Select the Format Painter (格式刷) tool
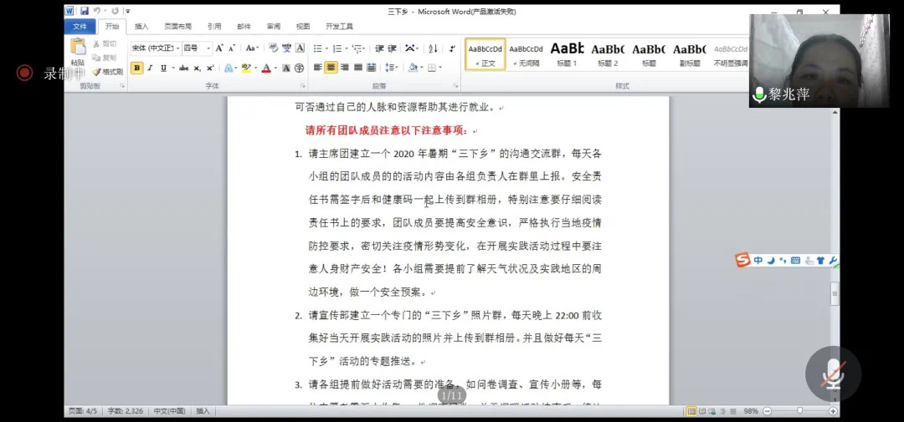 pos(108,72)
